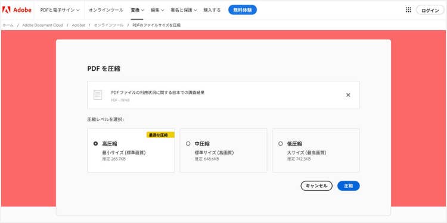Image resolution: width=447 pixels, height=223 pixels.
Task: Click the Adobe logo icon
Action: (7, 10)
